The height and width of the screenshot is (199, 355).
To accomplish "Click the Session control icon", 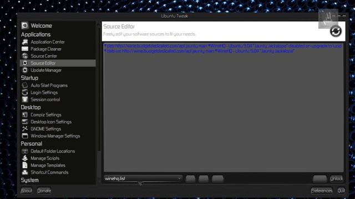I will coord(25,99).
